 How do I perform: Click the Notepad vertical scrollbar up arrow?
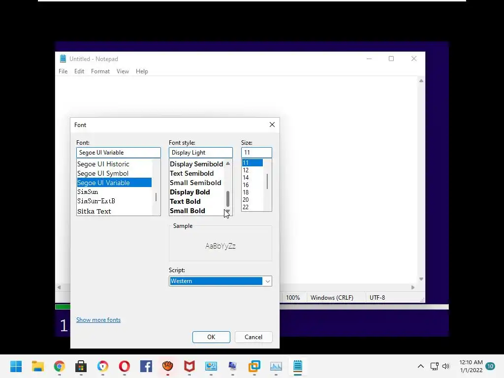pos(421,81)
